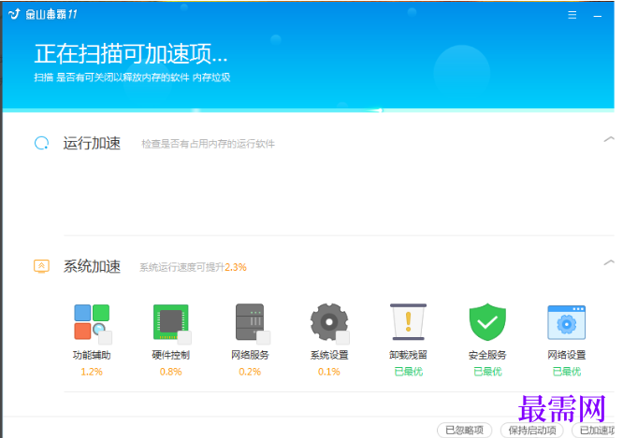Open the 卸载残留 trash bin icon

click(x=408, y=322)
